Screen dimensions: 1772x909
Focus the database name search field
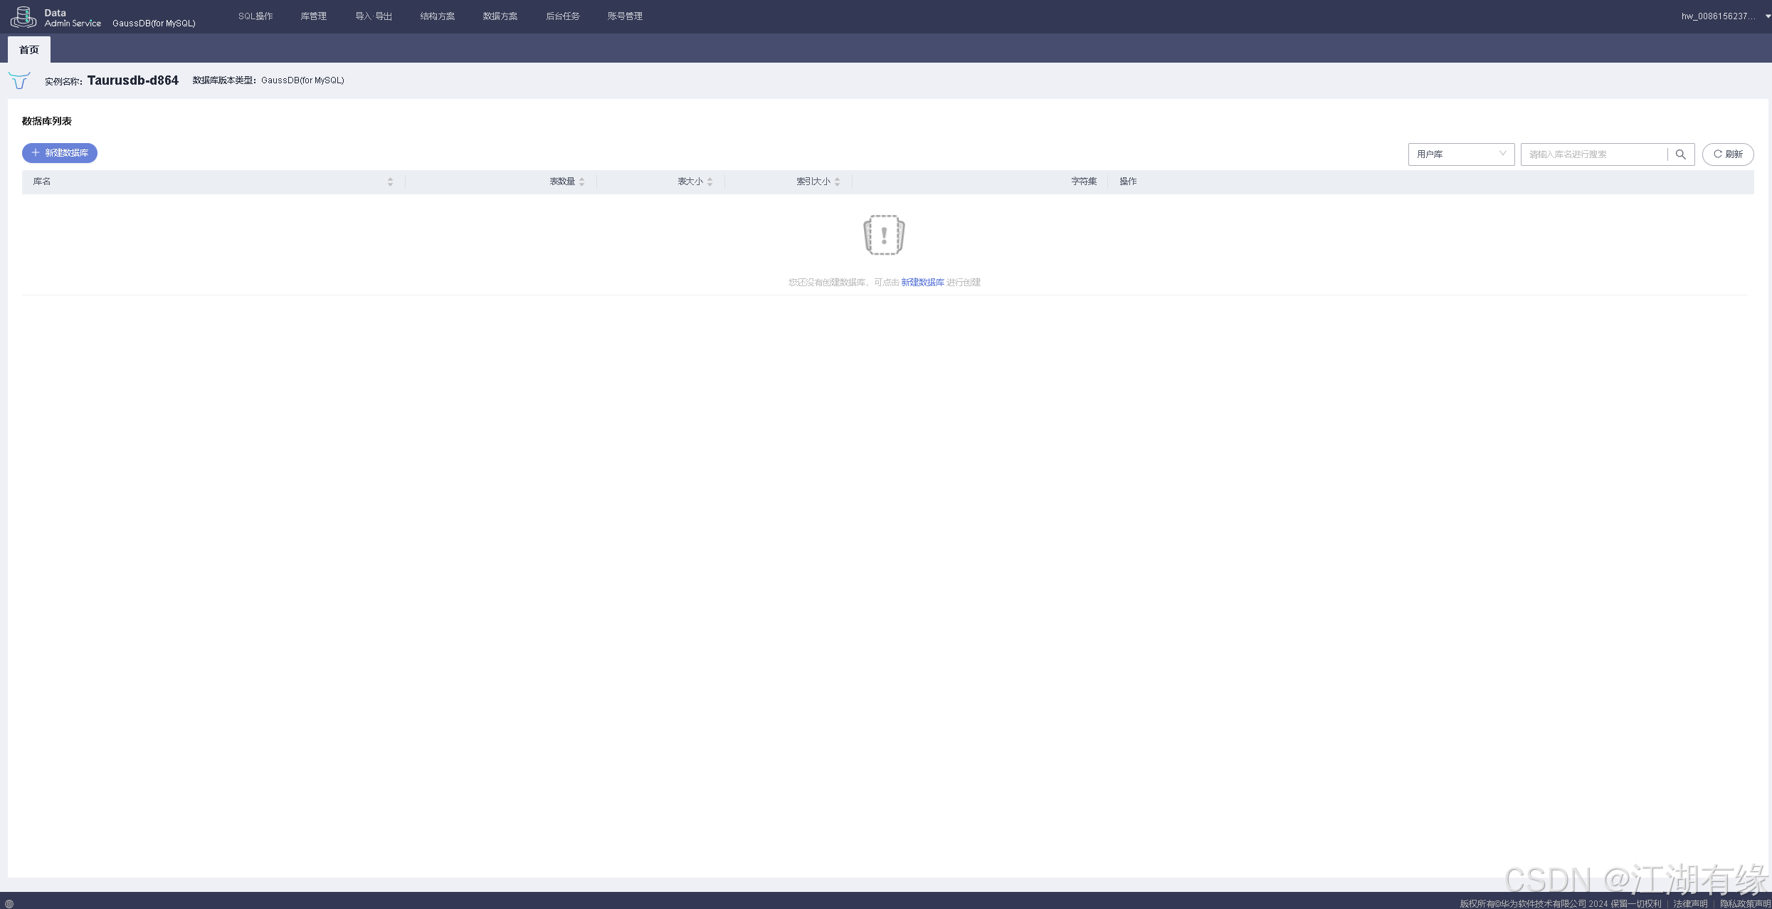pyautogui.click(x=1594, y=154)
